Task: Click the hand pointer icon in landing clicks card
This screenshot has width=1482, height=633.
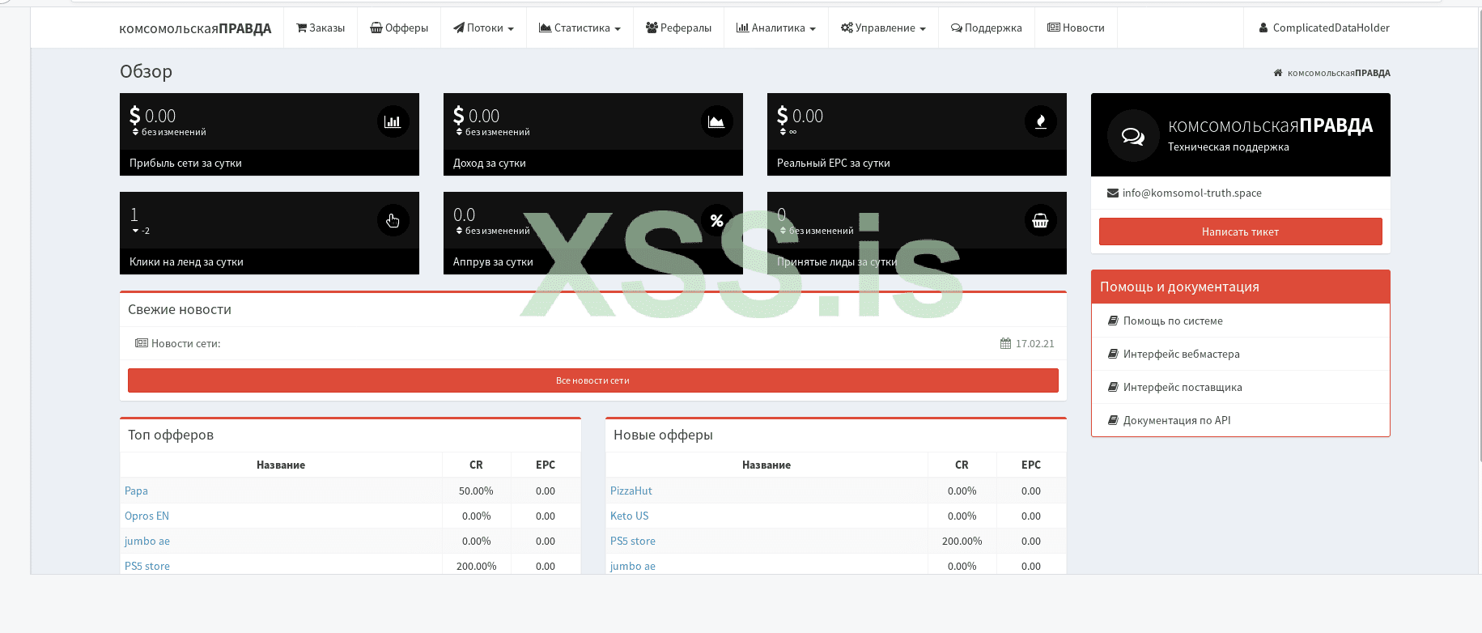Action: [393, 220]
